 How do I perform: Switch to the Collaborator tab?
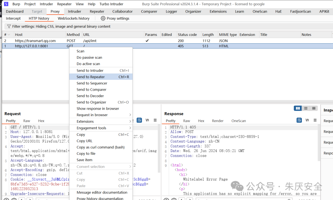pyautogui.click(x=122, y=11)
